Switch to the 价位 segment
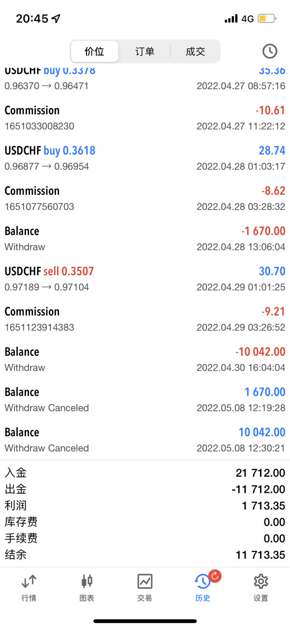Viewport: 290px width, 629px height. (94, 52)
